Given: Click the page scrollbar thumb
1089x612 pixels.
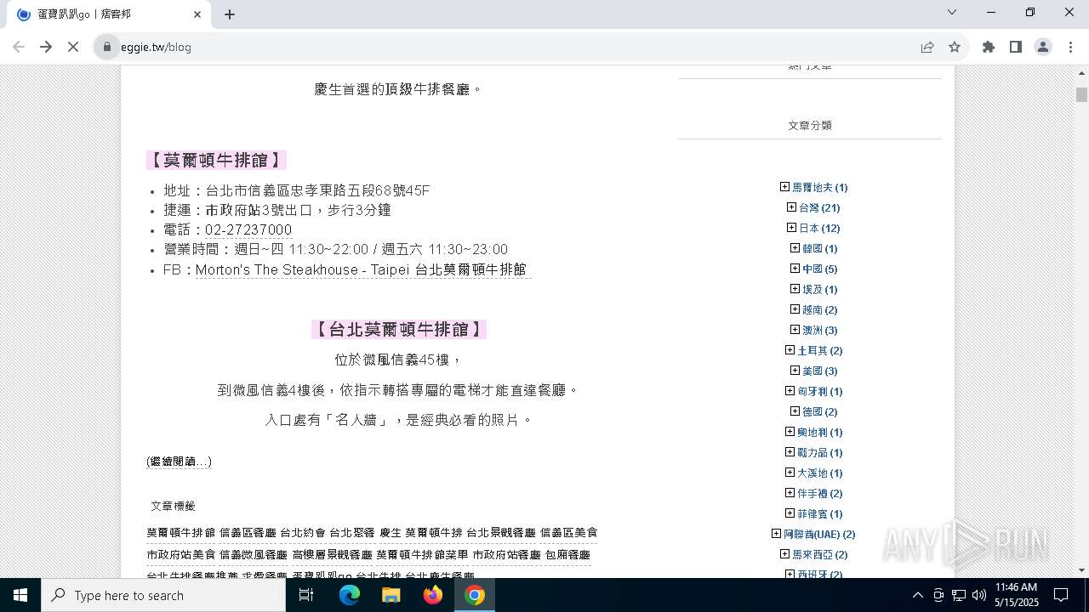Looking at the screenshot, I should click(1081, 94).
